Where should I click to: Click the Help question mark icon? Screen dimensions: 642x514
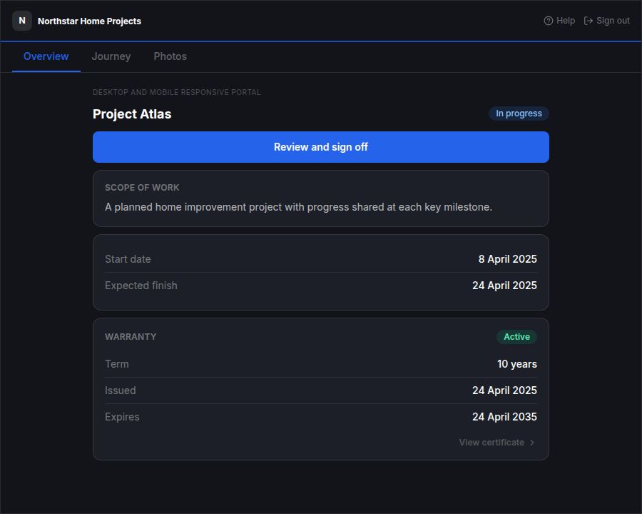549,21
